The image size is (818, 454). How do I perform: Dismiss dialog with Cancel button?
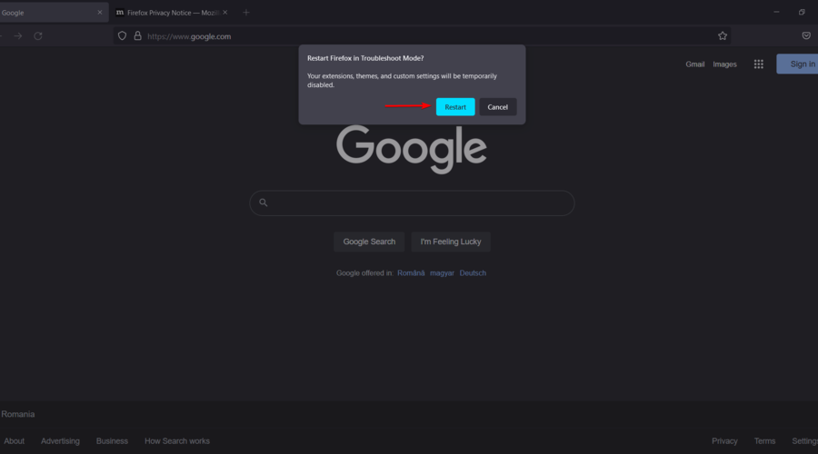tap(498, 107)
